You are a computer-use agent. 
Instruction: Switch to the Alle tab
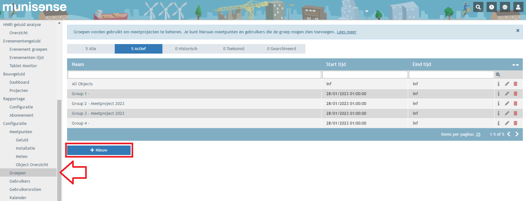91,49
